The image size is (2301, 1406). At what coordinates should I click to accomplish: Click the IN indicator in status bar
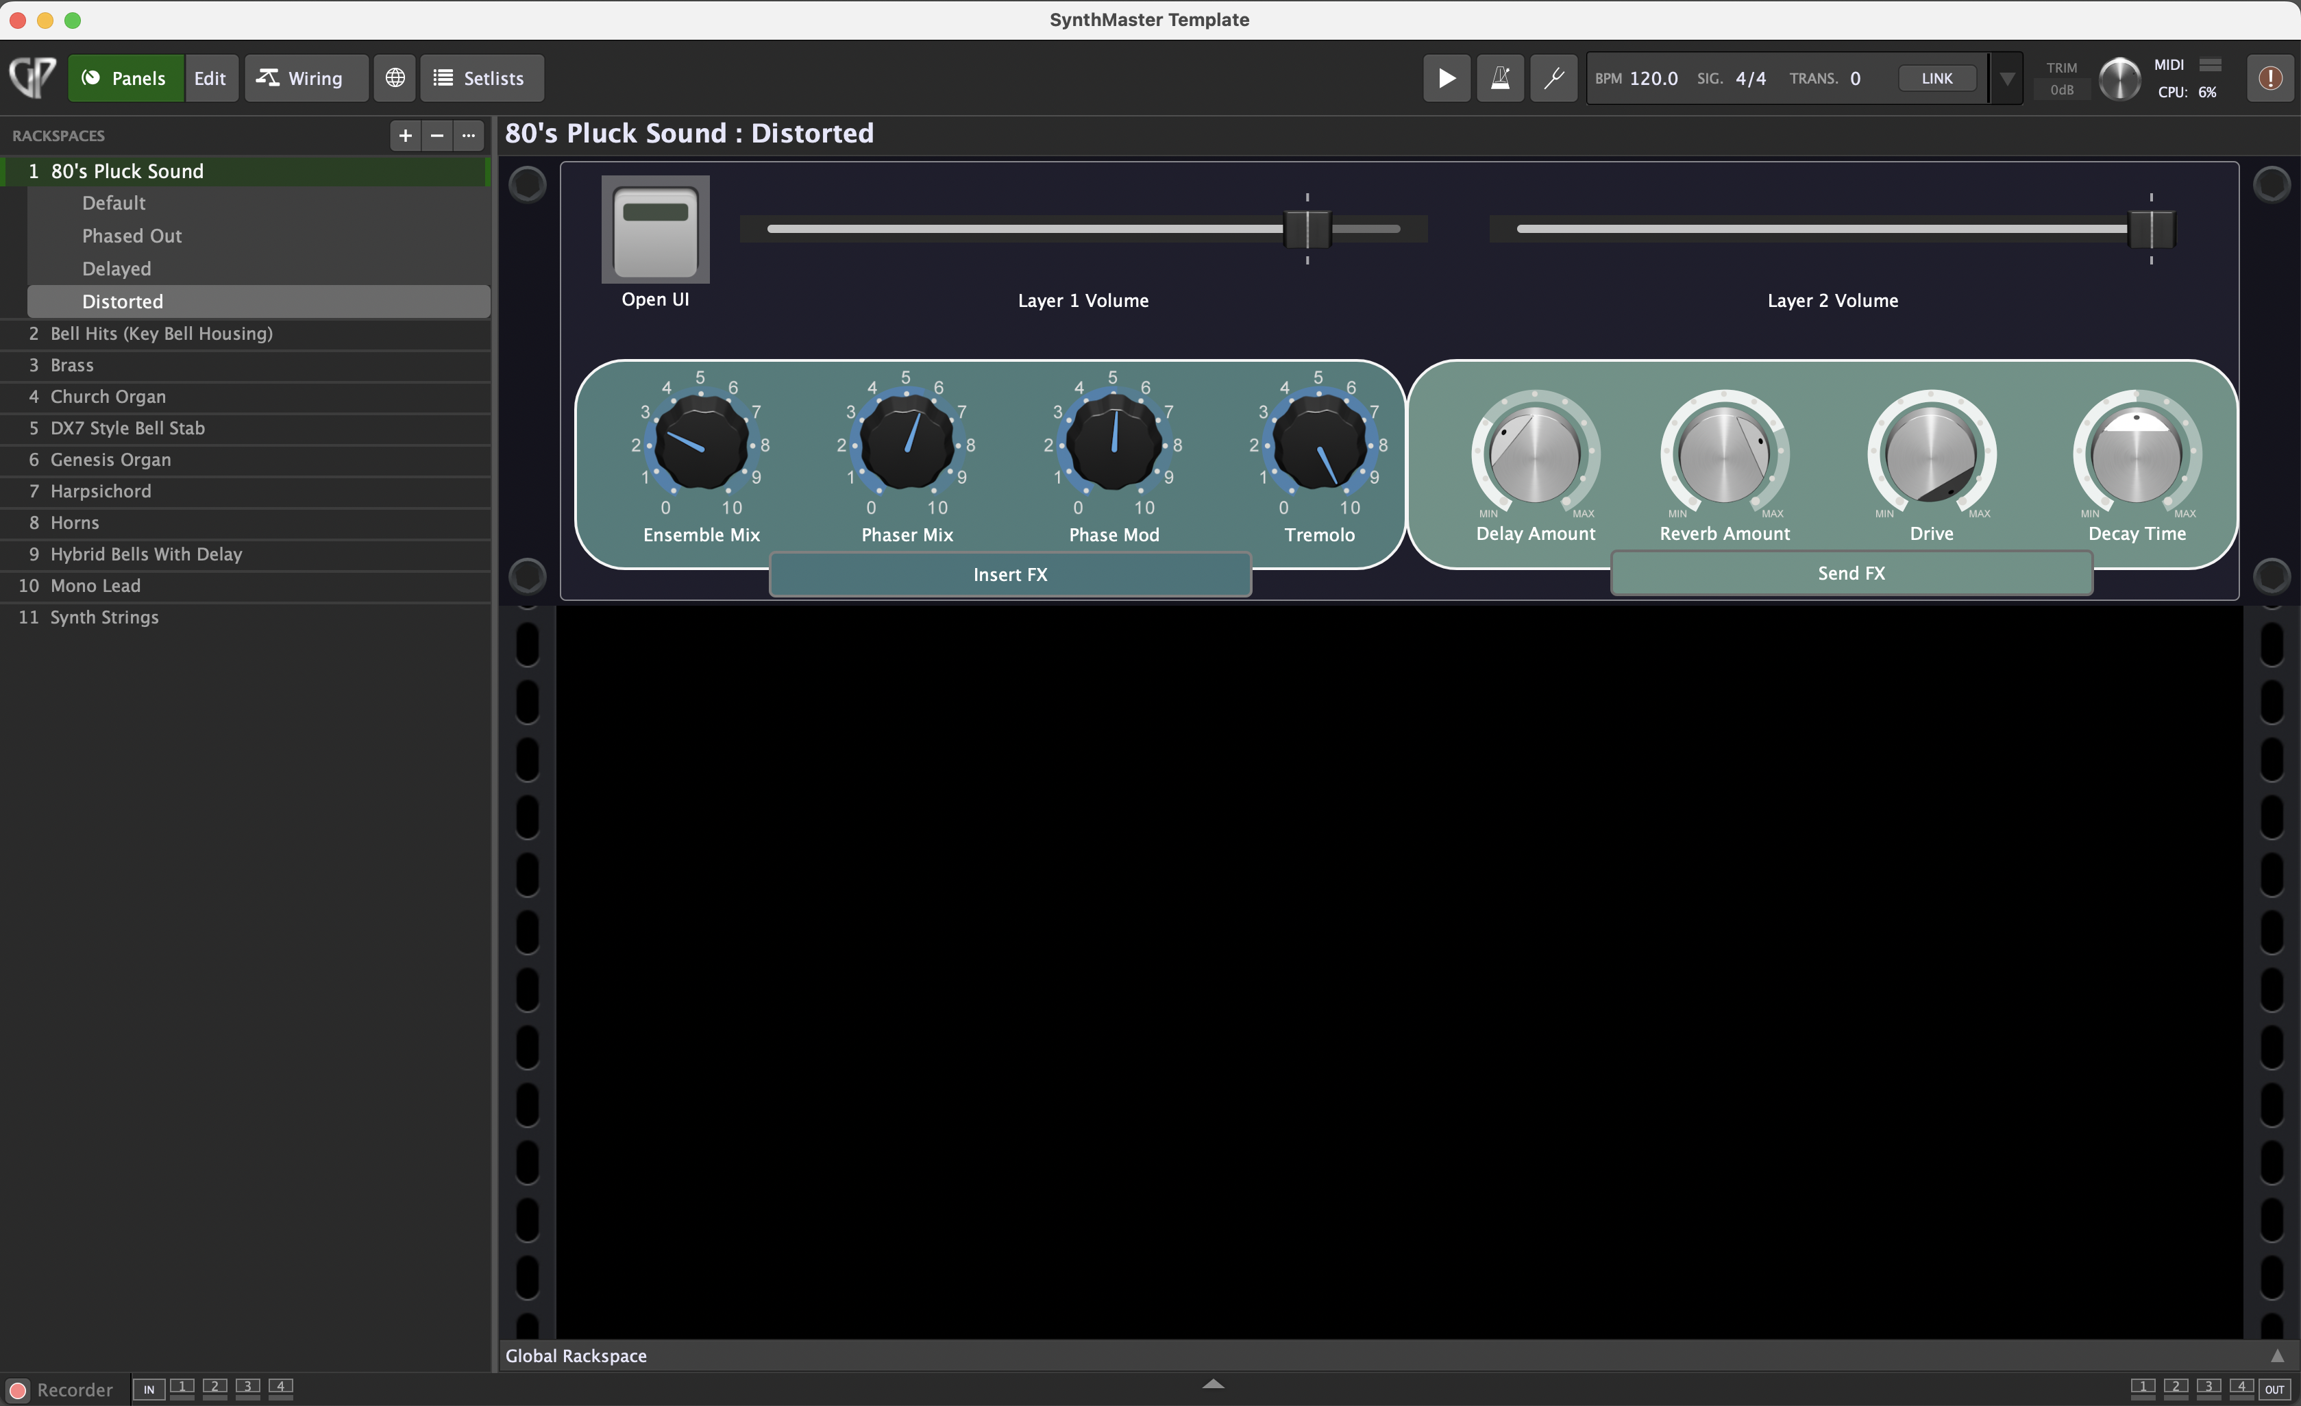149,1389
